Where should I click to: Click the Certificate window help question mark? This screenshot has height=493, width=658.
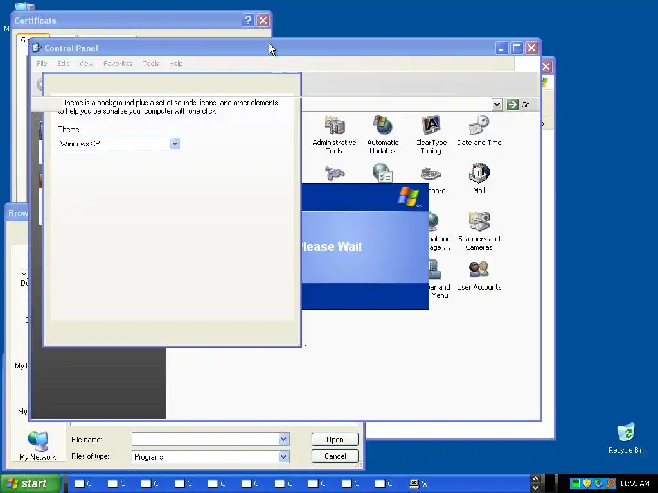248,20
